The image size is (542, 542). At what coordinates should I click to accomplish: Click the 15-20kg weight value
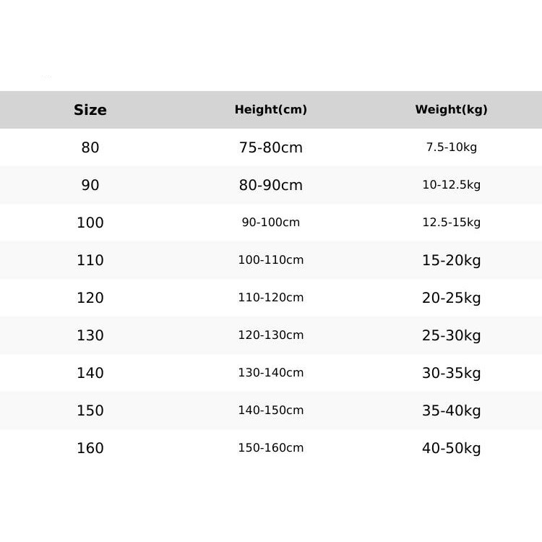coord(451,260)
